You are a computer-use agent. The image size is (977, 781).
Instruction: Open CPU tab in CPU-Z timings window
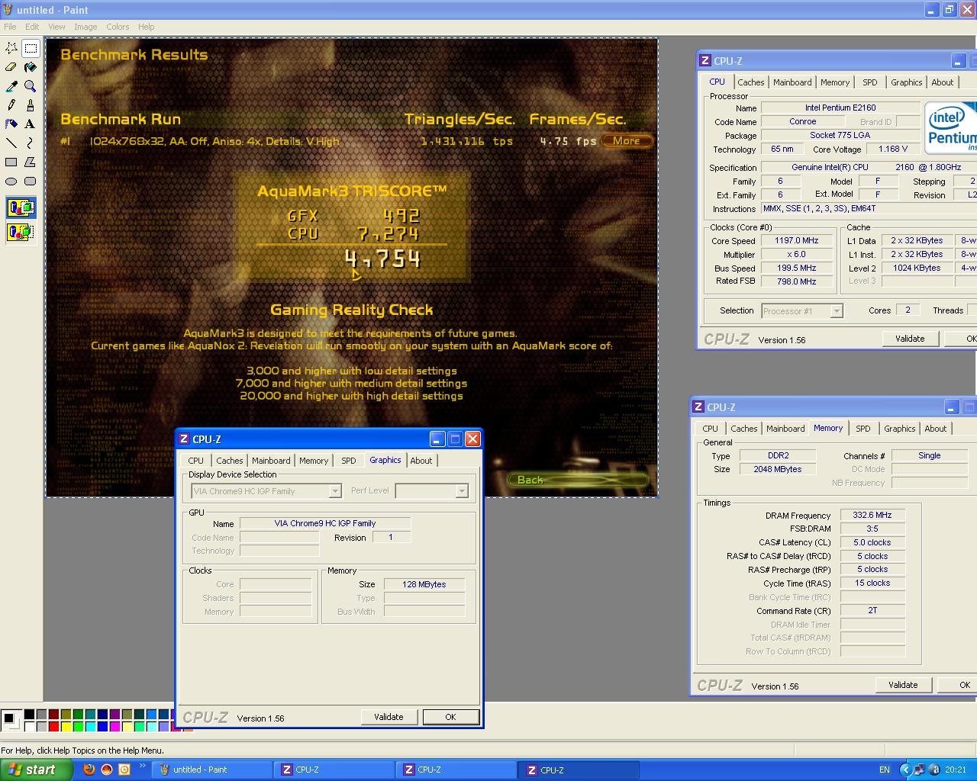tap(711, 429)
